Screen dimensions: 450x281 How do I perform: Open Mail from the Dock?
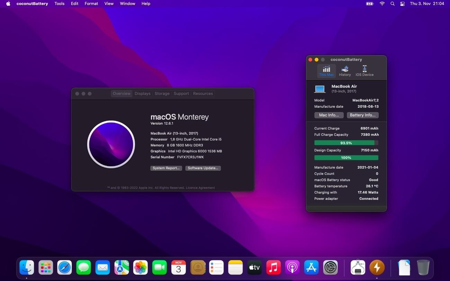click(102, 268)
